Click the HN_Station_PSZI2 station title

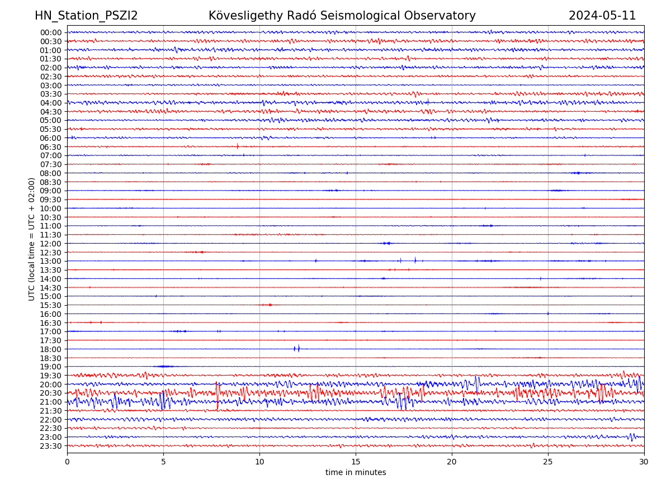[x=86, y=16]
